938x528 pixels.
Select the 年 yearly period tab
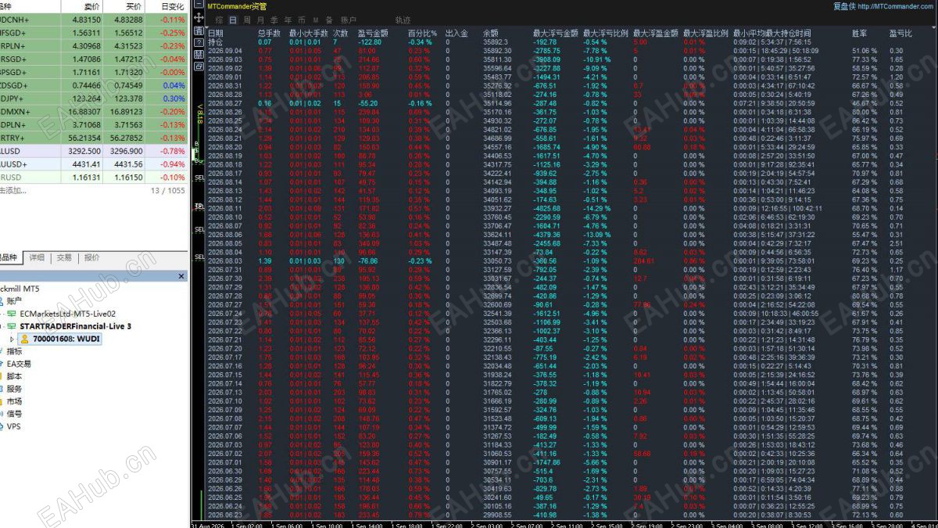click(x=288, y=20)
